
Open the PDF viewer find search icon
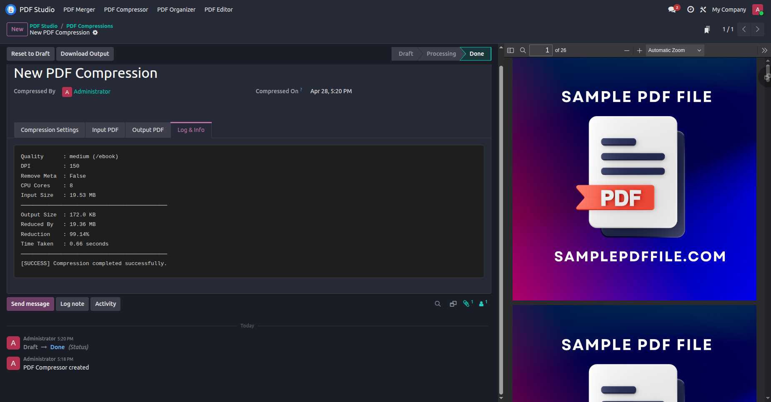click(523, 50)
